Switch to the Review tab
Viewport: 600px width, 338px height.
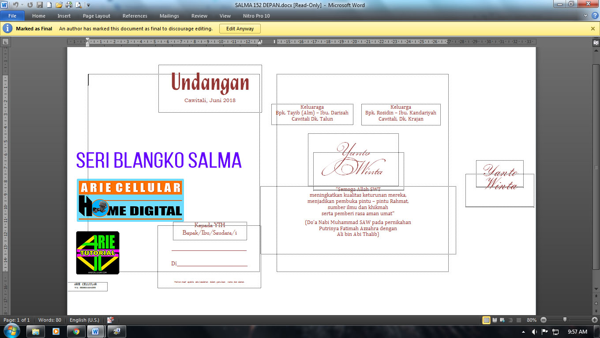(x=199, y=16)
